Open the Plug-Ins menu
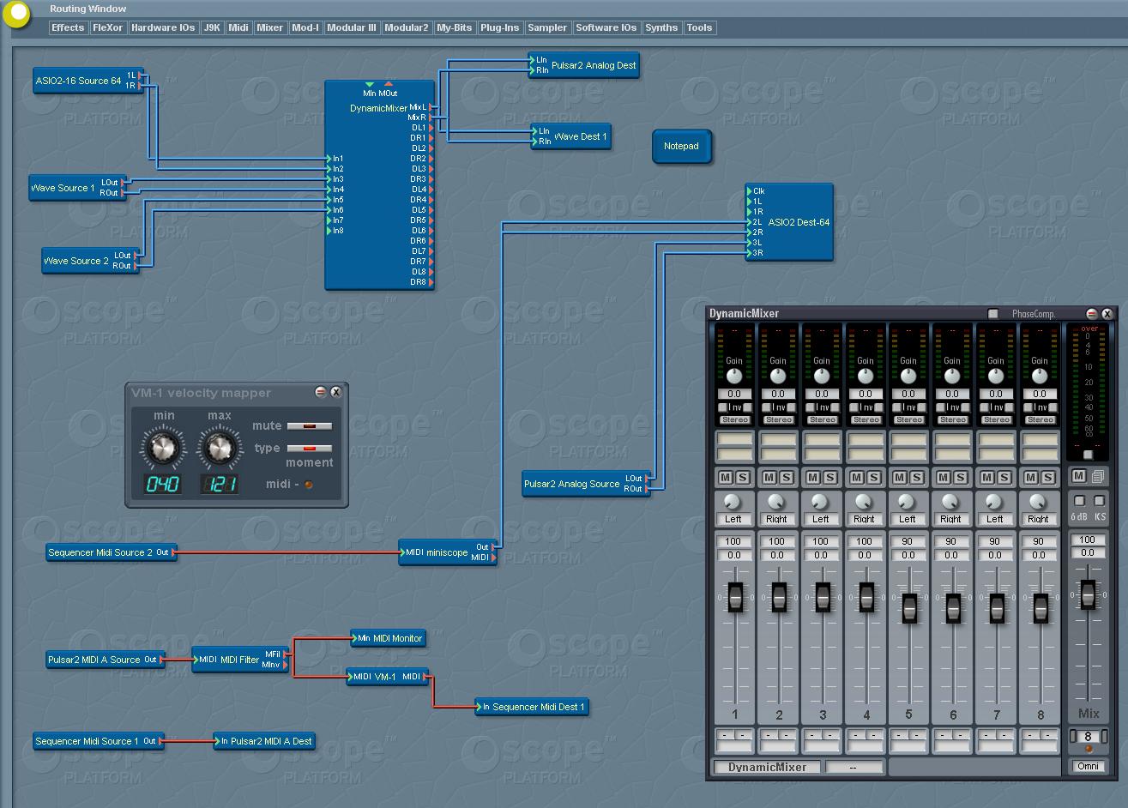1128x808 pixels. (500, 27)
